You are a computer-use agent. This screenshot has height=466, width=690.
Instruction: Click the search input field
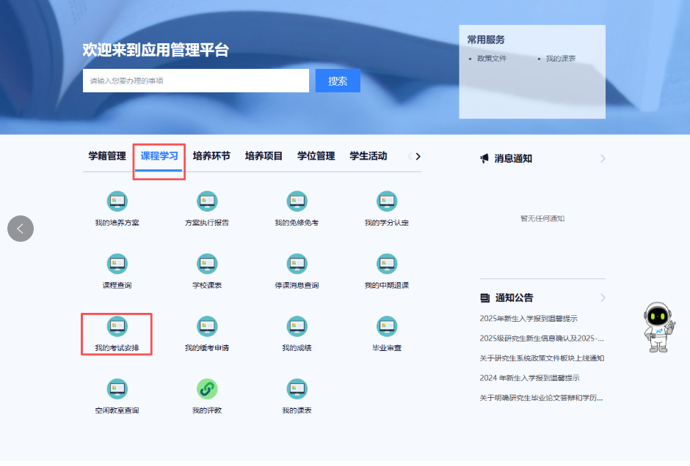click(195, 81)
